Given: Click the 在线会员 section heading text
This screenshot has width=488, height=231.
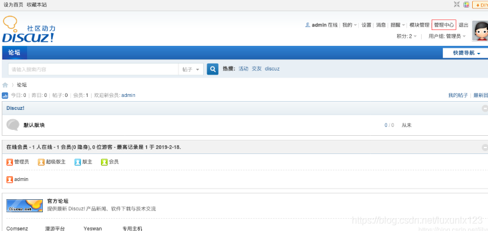Looking at the screenshot, I should coord(94,147).
